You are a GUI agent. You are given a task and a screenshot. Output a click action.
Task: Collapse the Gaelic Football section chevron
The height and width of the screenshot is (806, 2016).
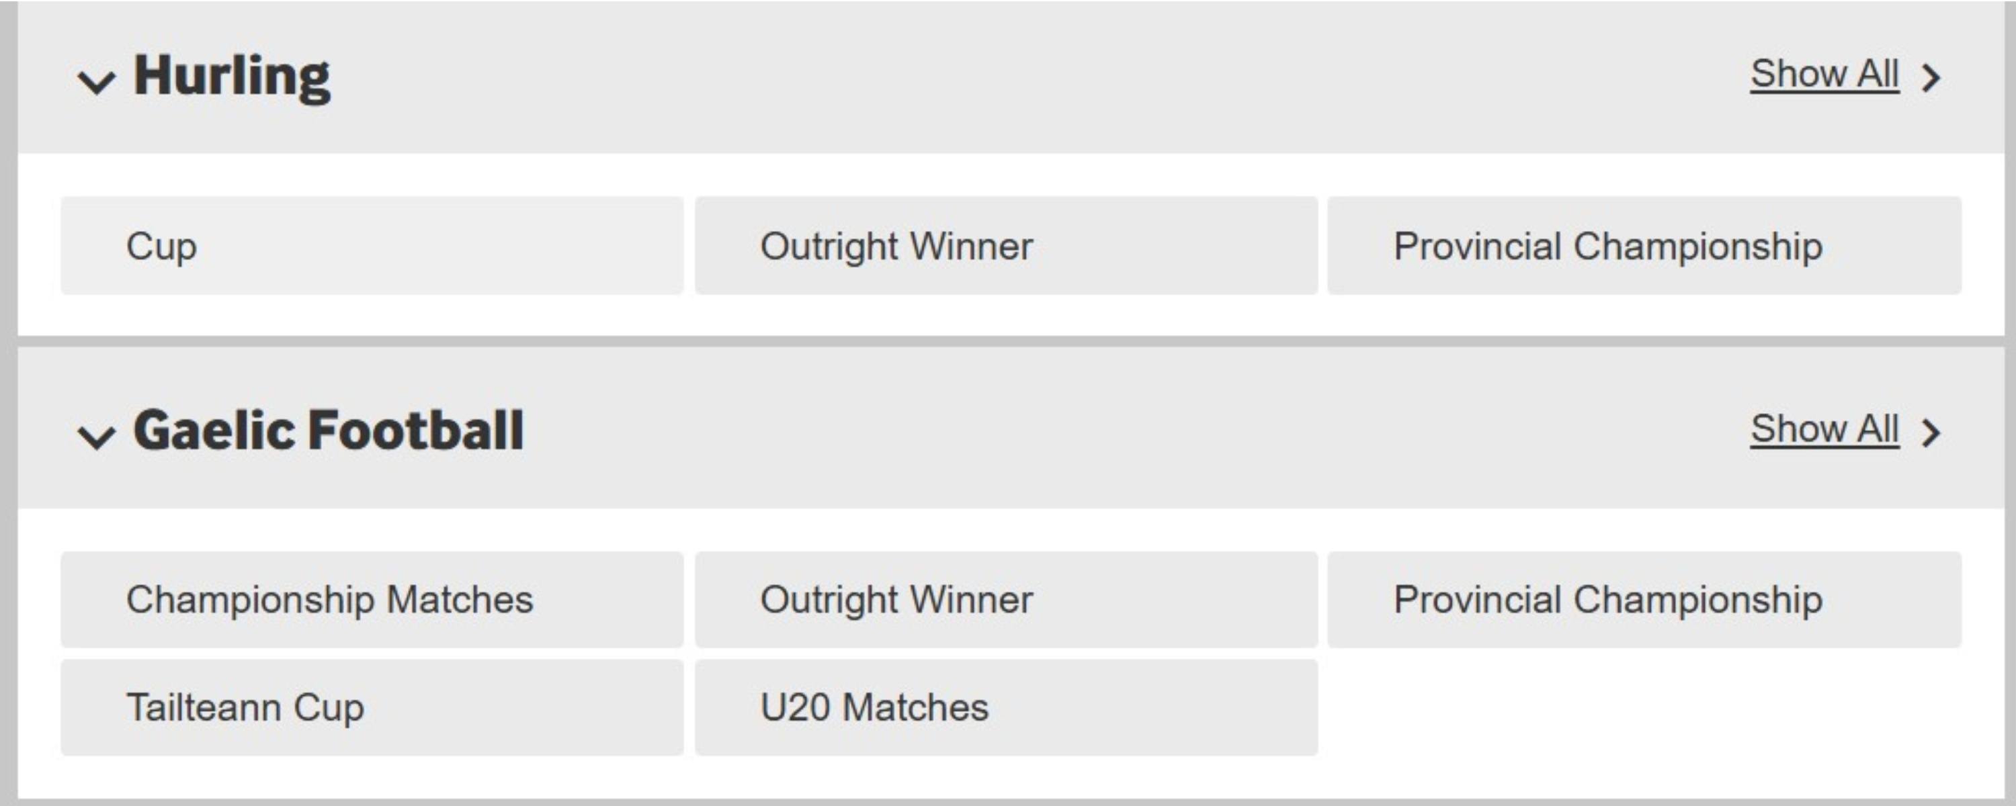tap(96, 435)
